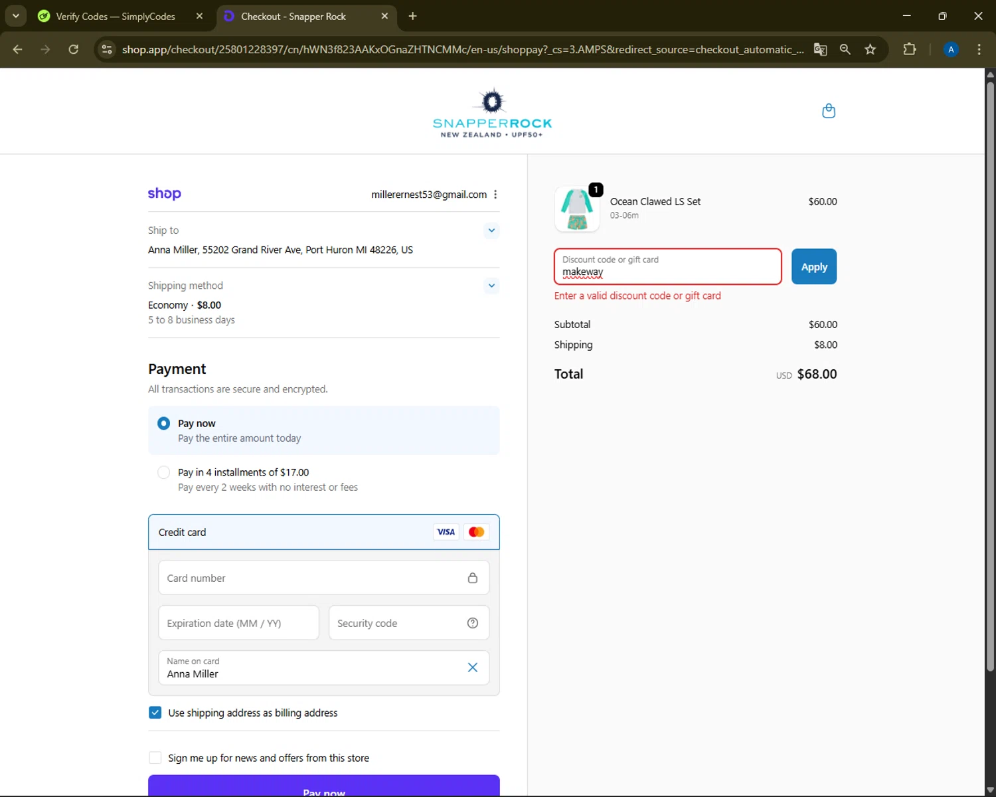The width and height of the screenshot is (996, 797).
Task: Open the Chrome profile avatar
Action: click(x=951, y=49)
